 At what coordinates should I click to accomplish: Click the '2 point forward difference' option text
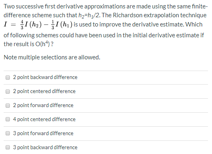click(43, 105)
